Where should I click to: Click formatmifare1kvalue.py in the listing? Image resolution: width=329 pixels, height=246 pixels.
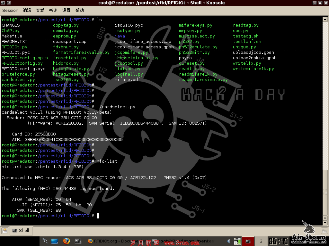click(81, 52)
